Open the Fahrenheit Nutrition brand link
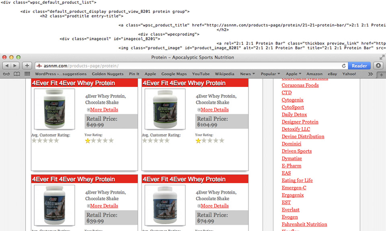 (304, 224)
